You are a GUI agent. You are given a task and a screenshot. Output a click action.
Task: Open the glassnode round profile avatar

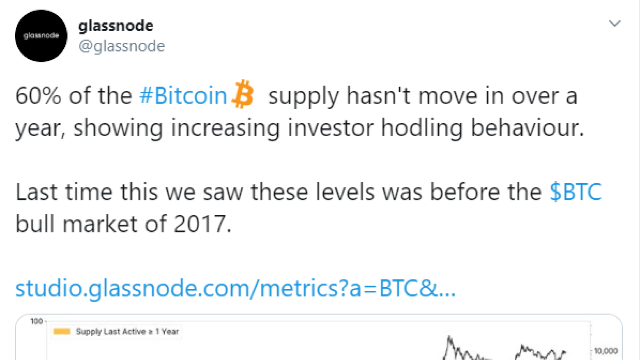pyautogui.click(x=41, y=36)
